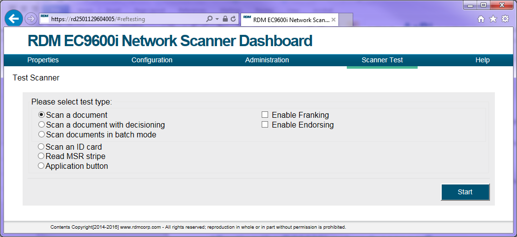
Task: Open the browser Home icon
Action: point(481,19)
